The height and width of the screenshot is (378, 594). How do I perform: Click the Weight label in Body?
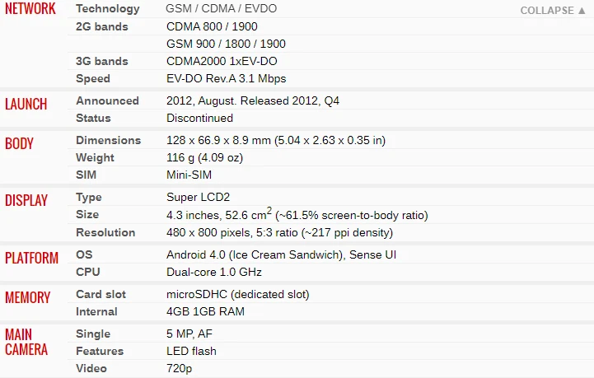94,157
